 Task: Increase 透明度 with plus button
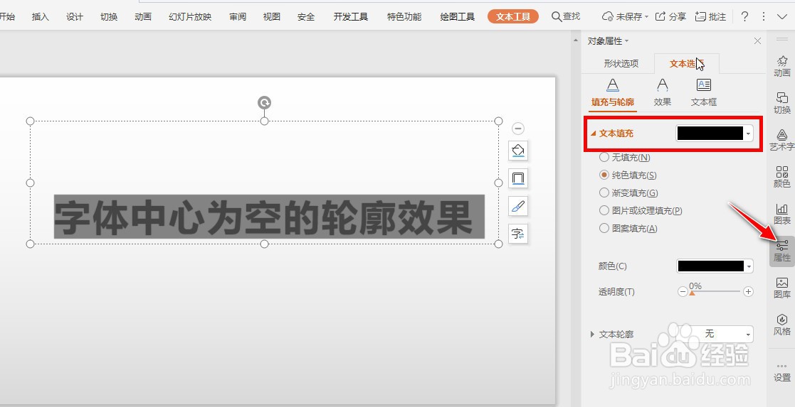748,292
